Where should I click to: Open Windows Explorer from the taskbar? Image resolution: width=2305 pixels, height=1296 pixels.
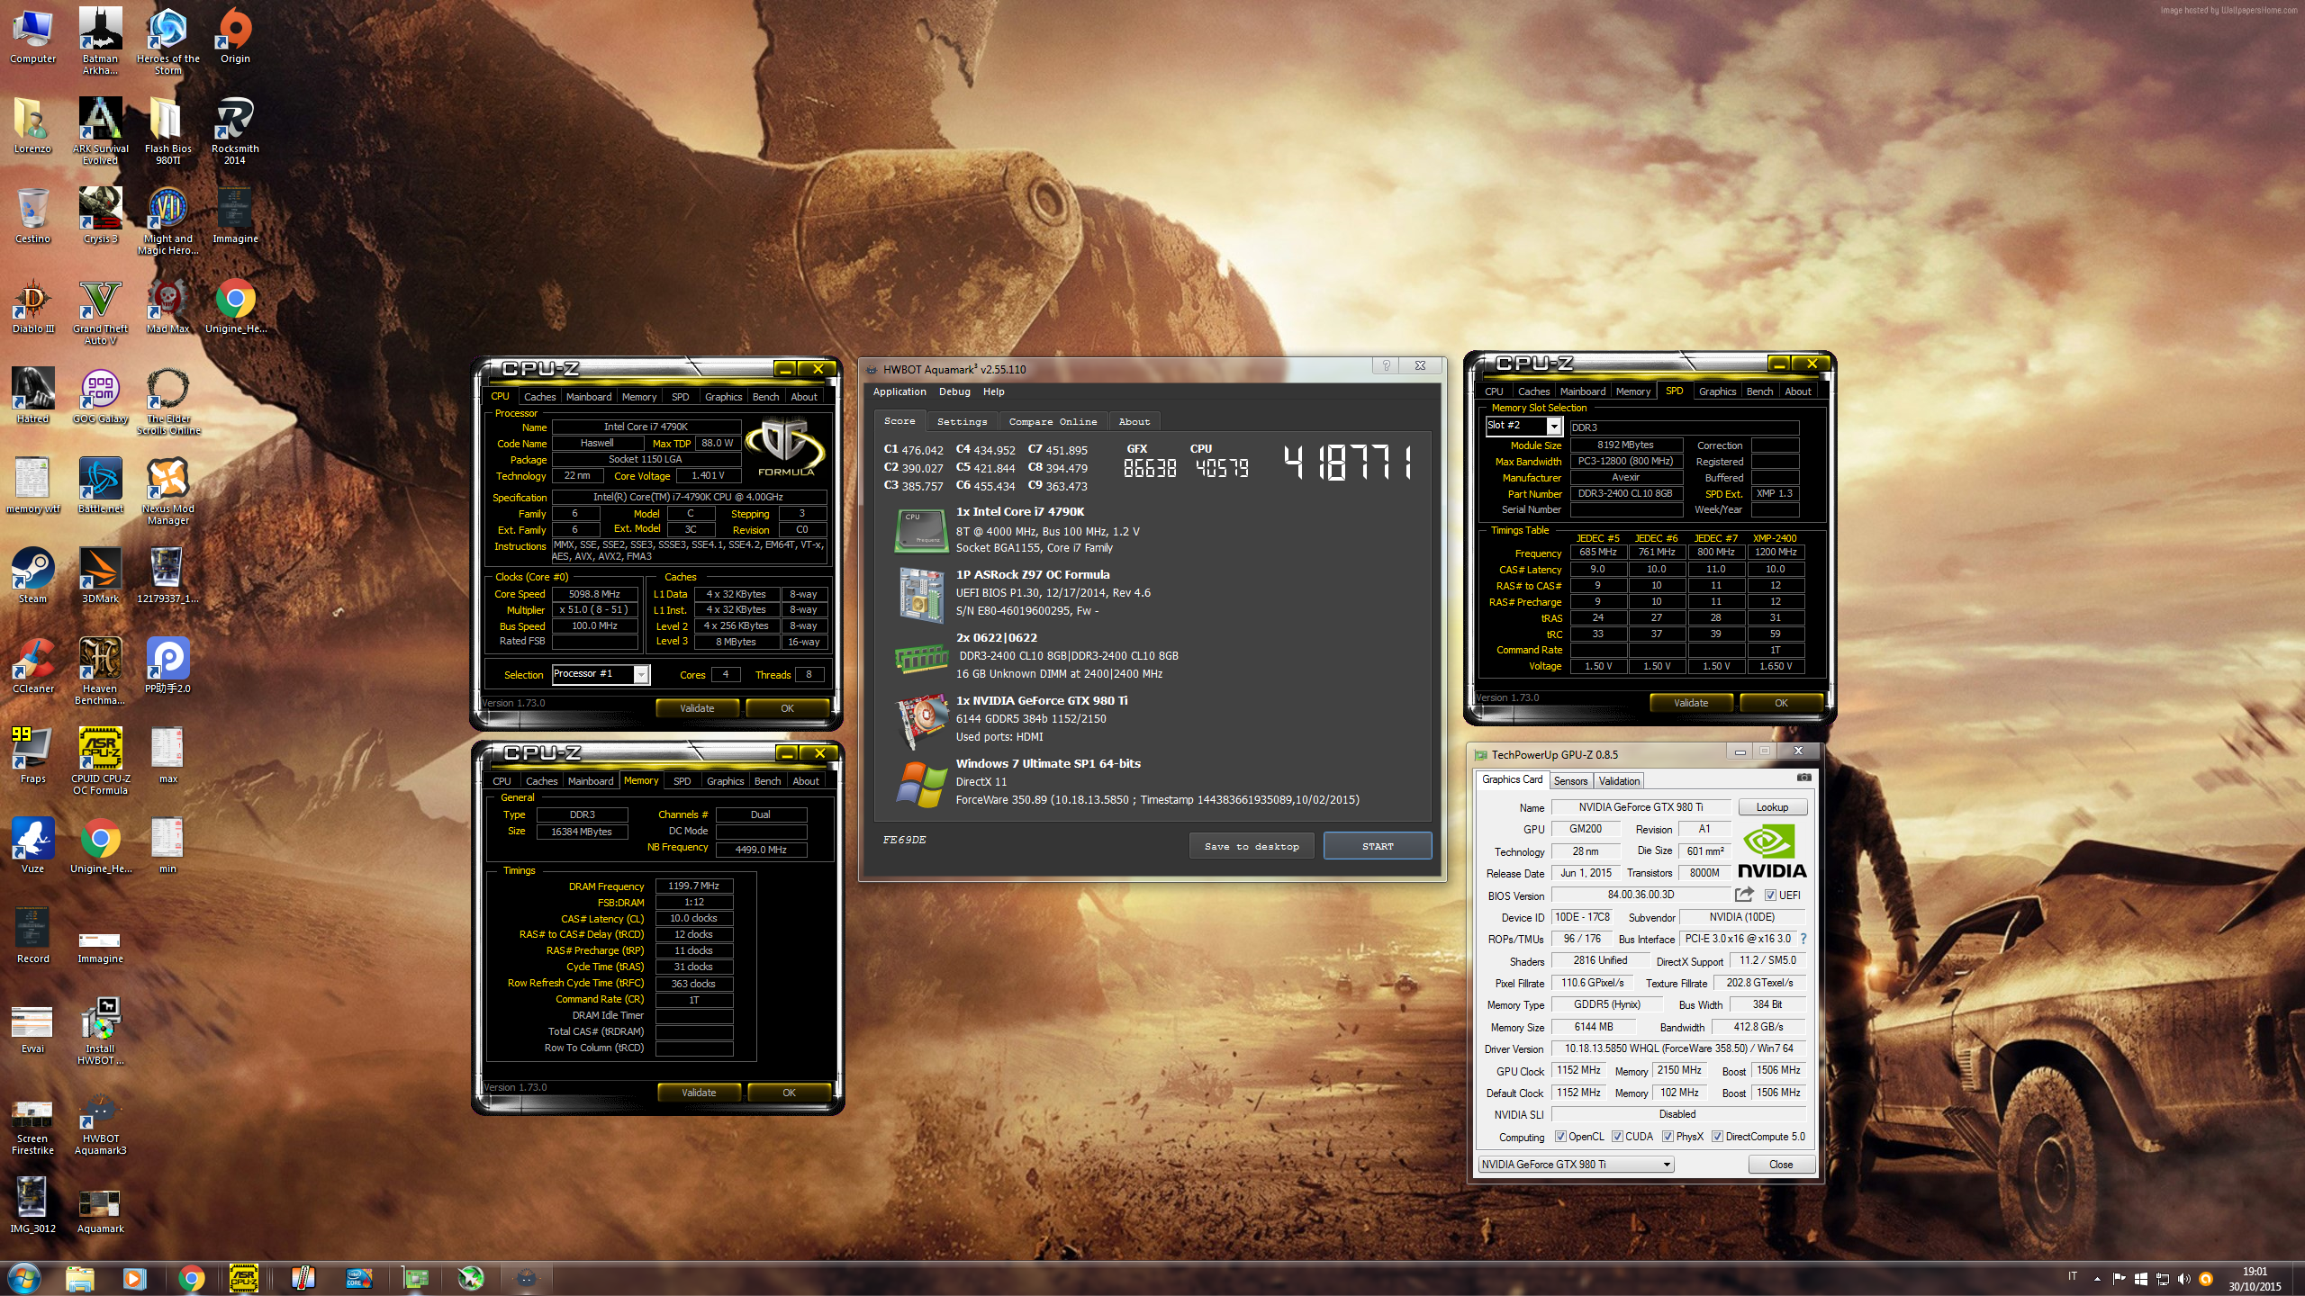click(x=80, y=1278)
